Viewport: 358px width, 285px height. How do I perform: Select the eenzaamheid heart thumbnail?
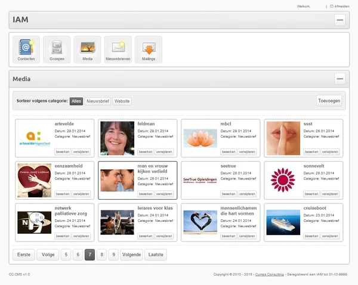(x=35, y=180)
